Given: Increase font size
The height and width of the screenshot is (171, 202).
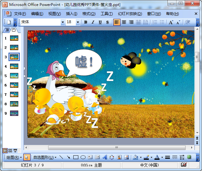Looking at the screenshot, I should pos(171,22).
